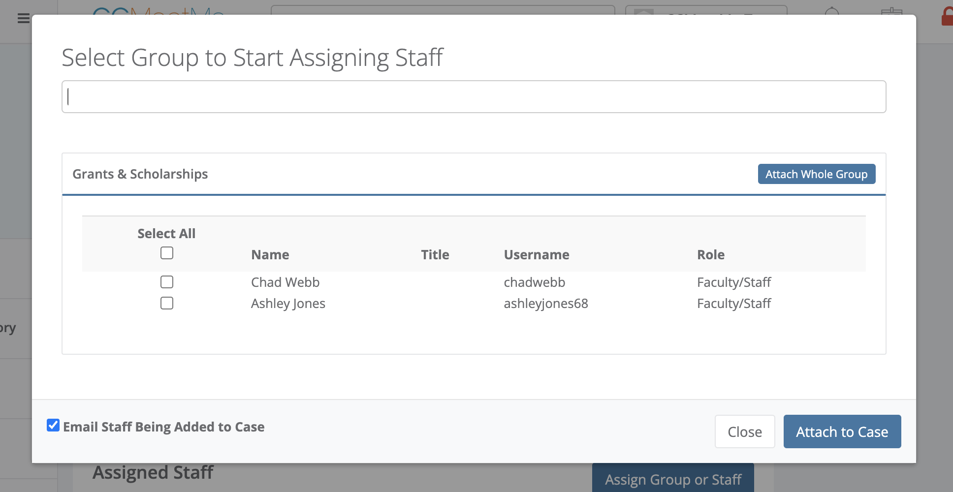Focus the group search input field
953x492 pixels.
474,97
